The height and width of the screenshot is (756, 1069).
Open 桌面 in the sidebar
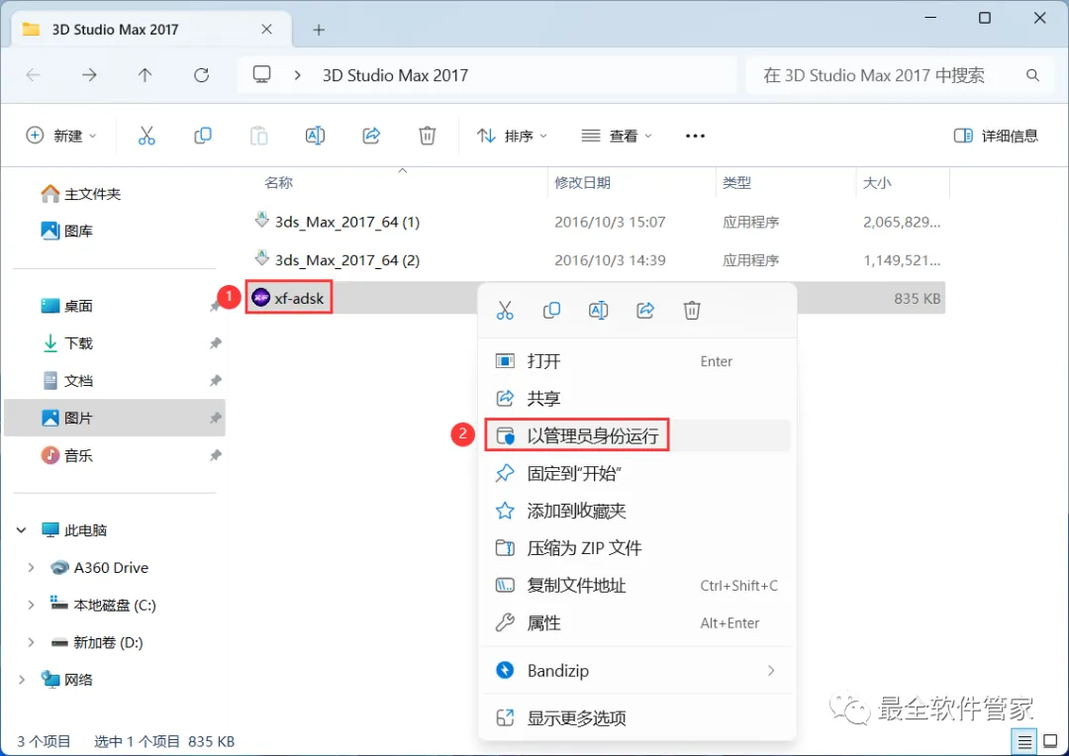[115, 306]
